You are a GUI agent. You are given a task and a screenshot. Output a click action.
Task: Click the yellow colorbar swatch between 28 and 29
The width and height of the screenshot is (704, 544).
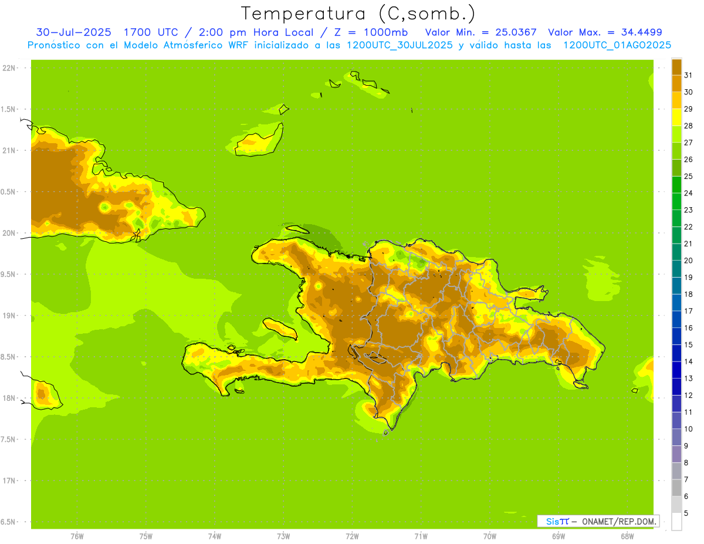pyautogui.click(x=676, y=117)
